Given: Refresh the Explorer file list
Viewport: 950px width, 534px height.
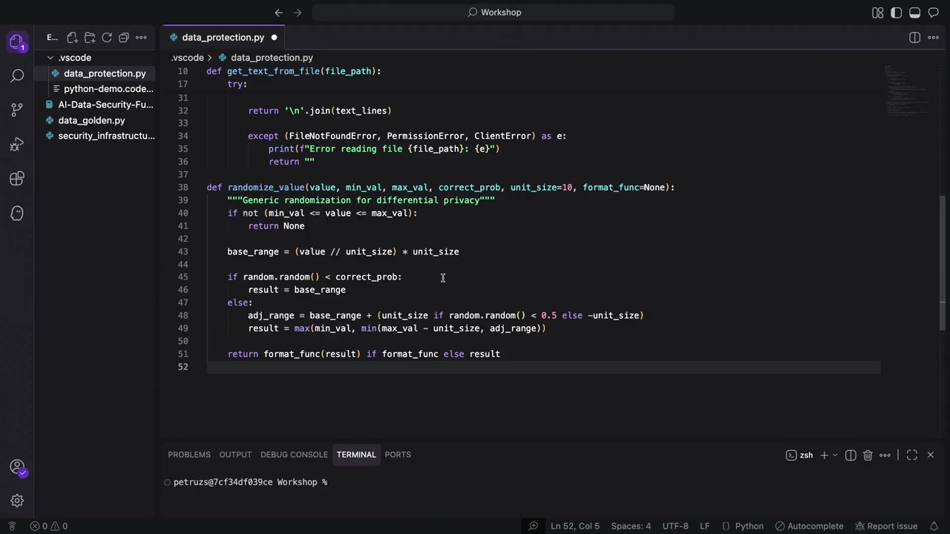Looking at the screenshot, I should 107,37.
